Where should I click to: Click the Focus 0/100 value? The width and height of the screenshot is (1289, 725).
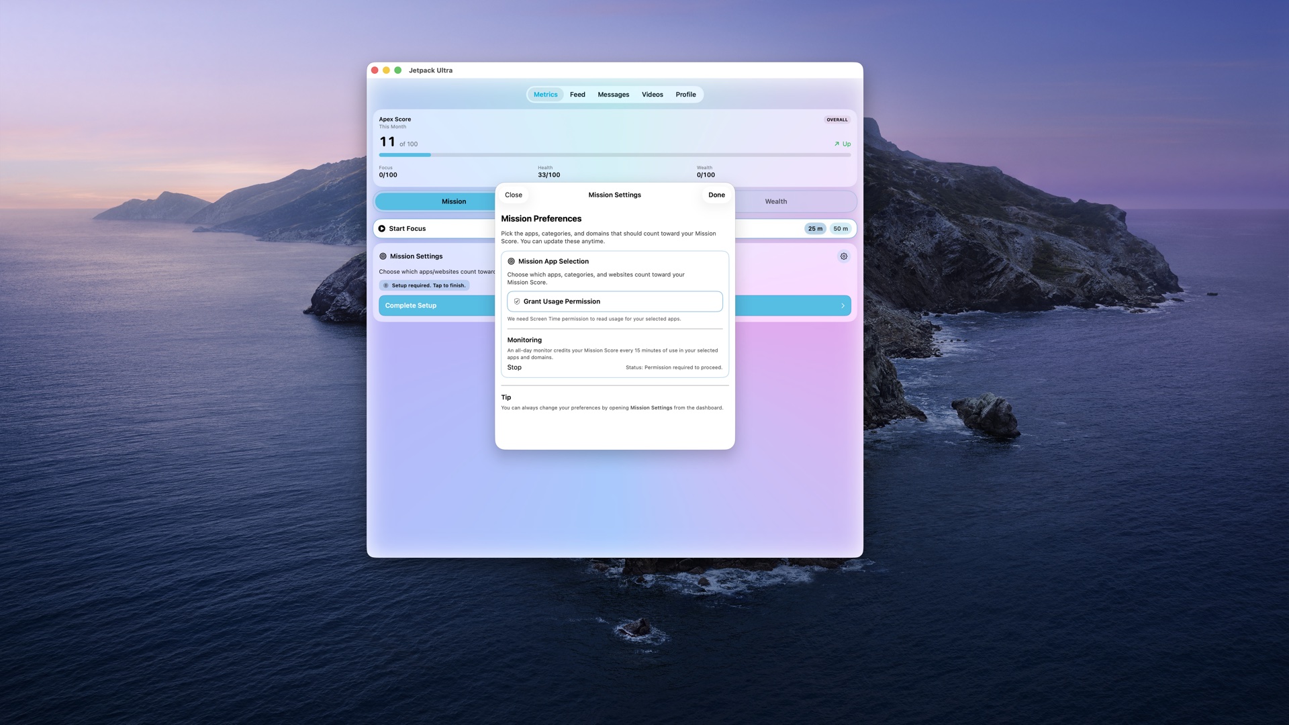(x=388, y=175)
